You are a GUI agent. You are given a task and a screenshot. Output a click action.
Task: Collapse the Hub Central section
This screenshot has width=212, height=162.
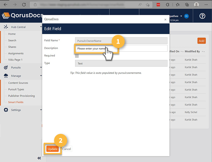coord(41,27)
